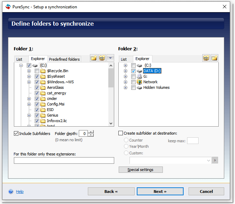Screen dimensions: 235x204
Task: Click the Config.Msi folder icon
Action: (43, 104)
